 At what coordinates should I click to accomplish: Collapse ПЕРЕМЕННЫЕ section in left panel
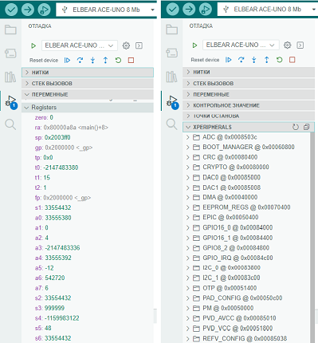point(88,95)
